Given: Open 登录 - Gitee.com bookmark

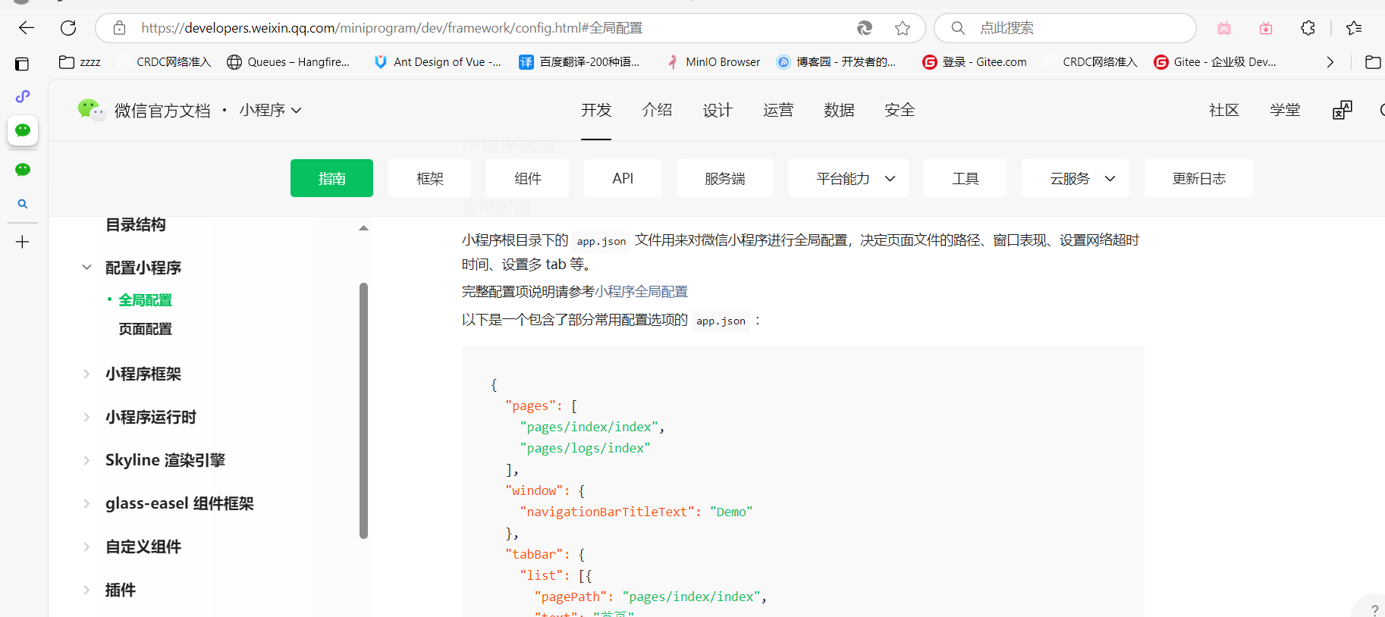Looking at the screenshot, I should [x=975, y=62].
